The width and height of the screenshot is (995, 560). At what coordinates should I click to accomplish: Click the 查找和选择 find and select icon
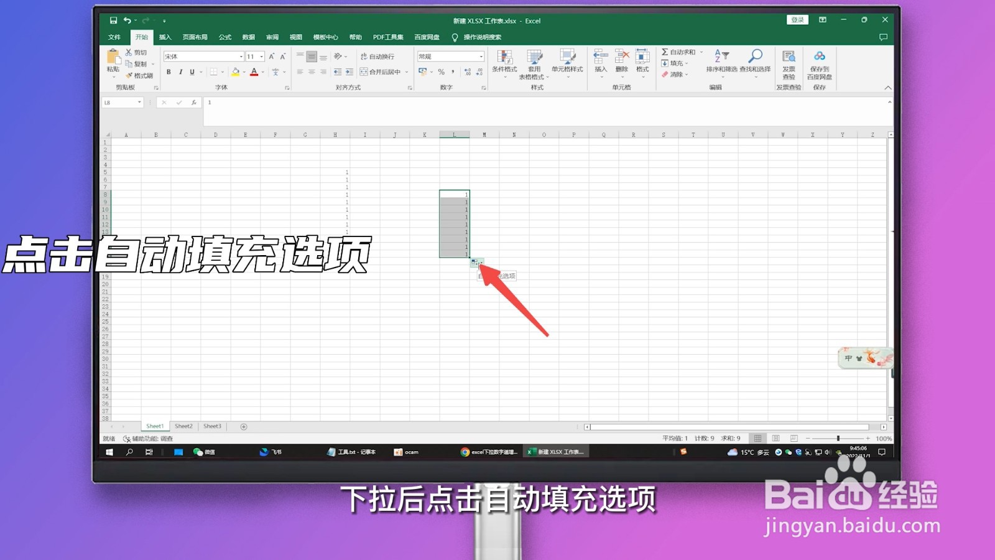click(x=756, y=62)
